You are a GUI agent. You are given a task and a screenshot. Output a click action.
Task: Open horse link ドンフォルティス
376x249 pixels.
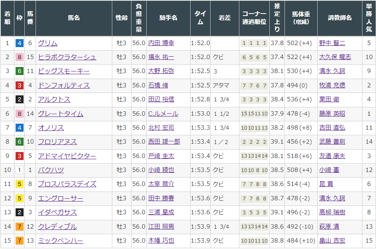coord(64,85)
